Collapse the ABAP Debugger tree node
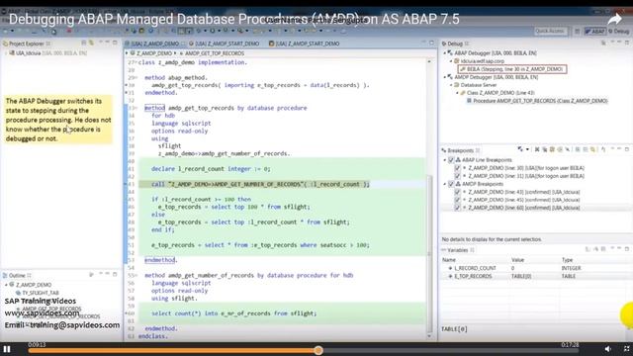633x356 pixels. coord(445,52)
